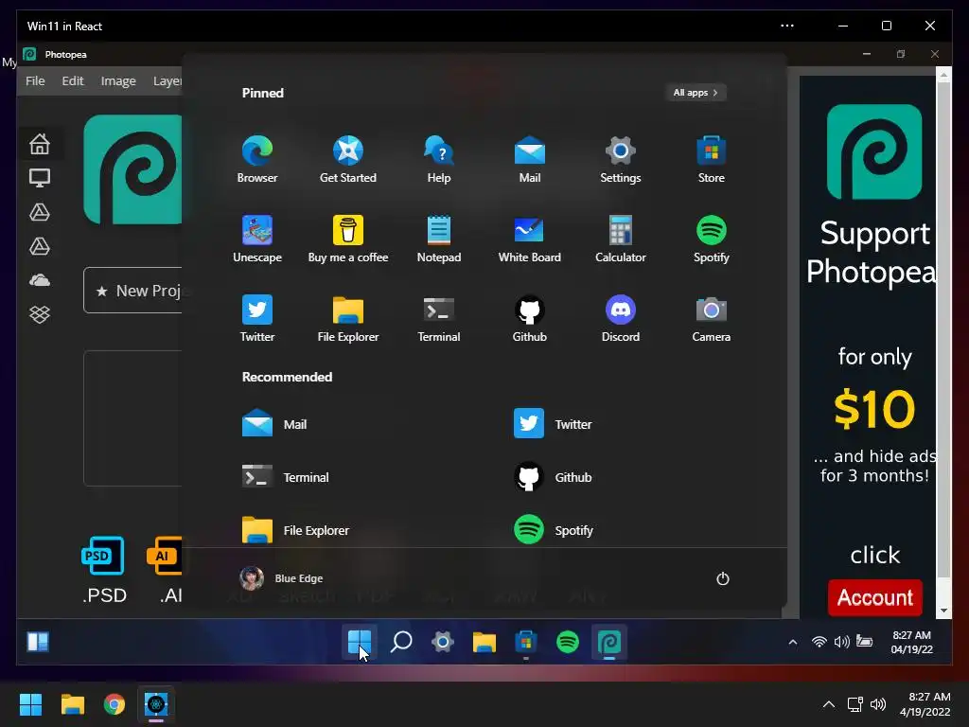Click Photopea Dropbox sidebar icon
The image size is (969, 727).
(40, 314)
